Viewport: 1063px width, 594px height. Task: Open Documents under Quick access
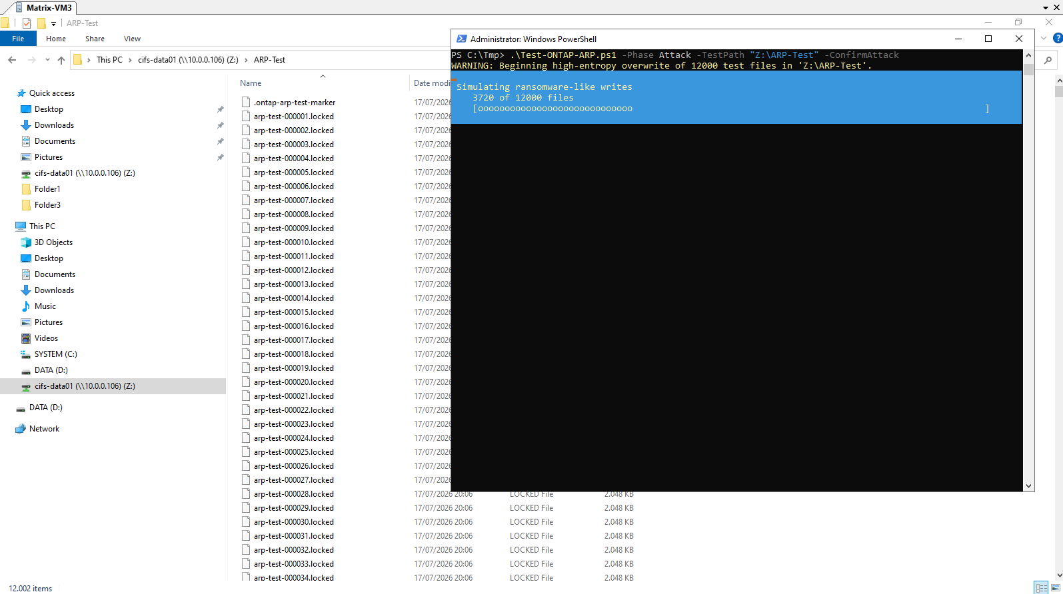coord(55,141)
